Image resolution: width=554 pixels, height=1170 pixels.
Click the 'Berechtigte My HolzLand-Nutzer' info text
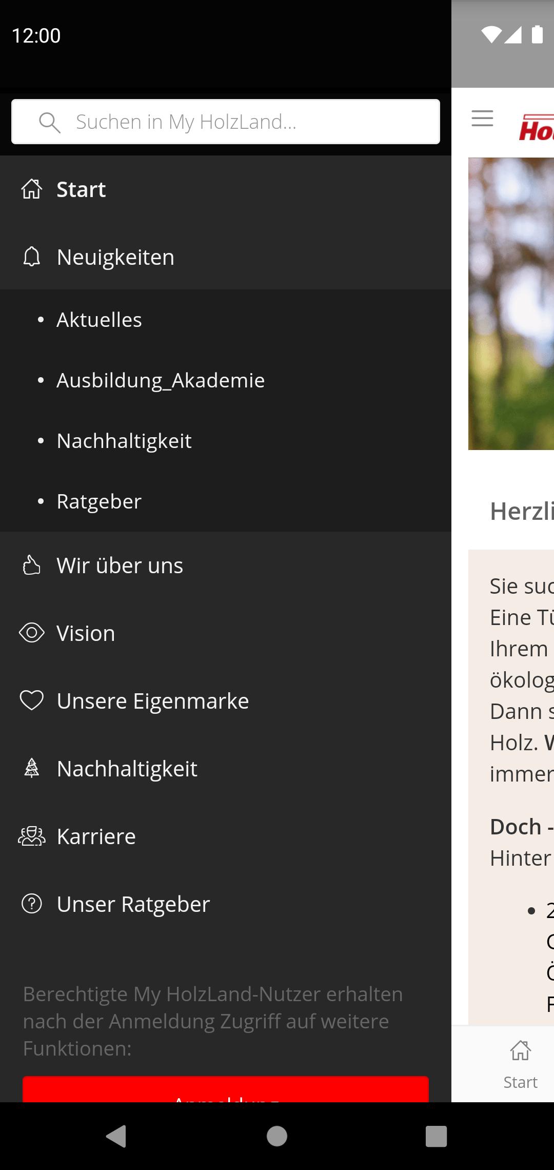213,1021
